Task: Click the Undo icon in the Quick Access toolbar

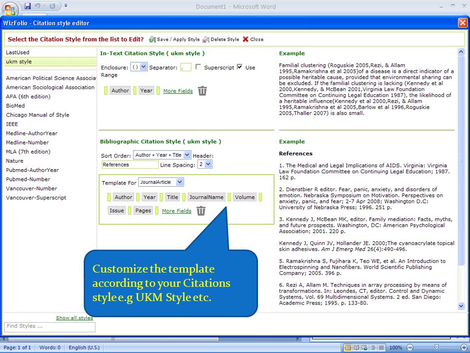Action: (38, 6)
